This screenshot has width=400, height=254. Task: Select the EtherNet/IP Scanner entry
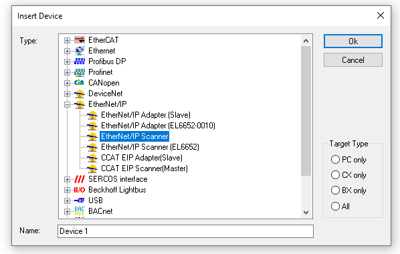tap(134, 136)
